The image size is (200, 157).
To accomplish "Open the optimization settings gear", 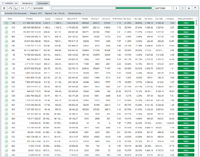I will pos(4,8).
